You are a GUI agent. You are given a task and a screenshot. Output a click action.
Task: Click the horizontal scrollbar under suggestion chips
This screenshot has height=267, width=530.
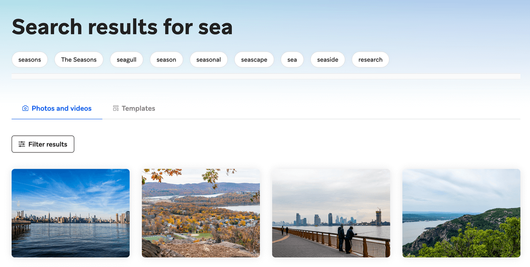(265, 76)
